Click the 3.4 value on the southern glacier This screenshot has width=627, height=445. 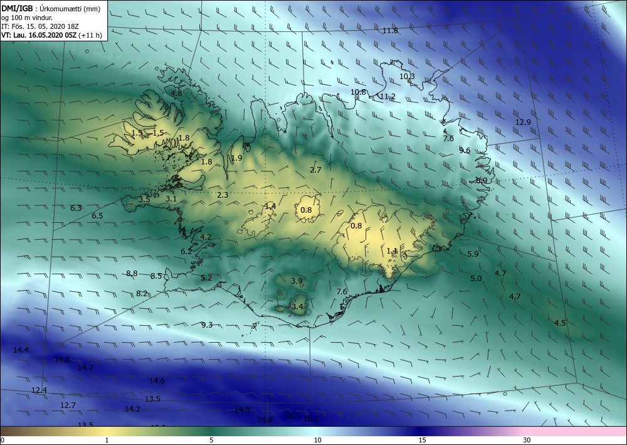coord(297,307)
